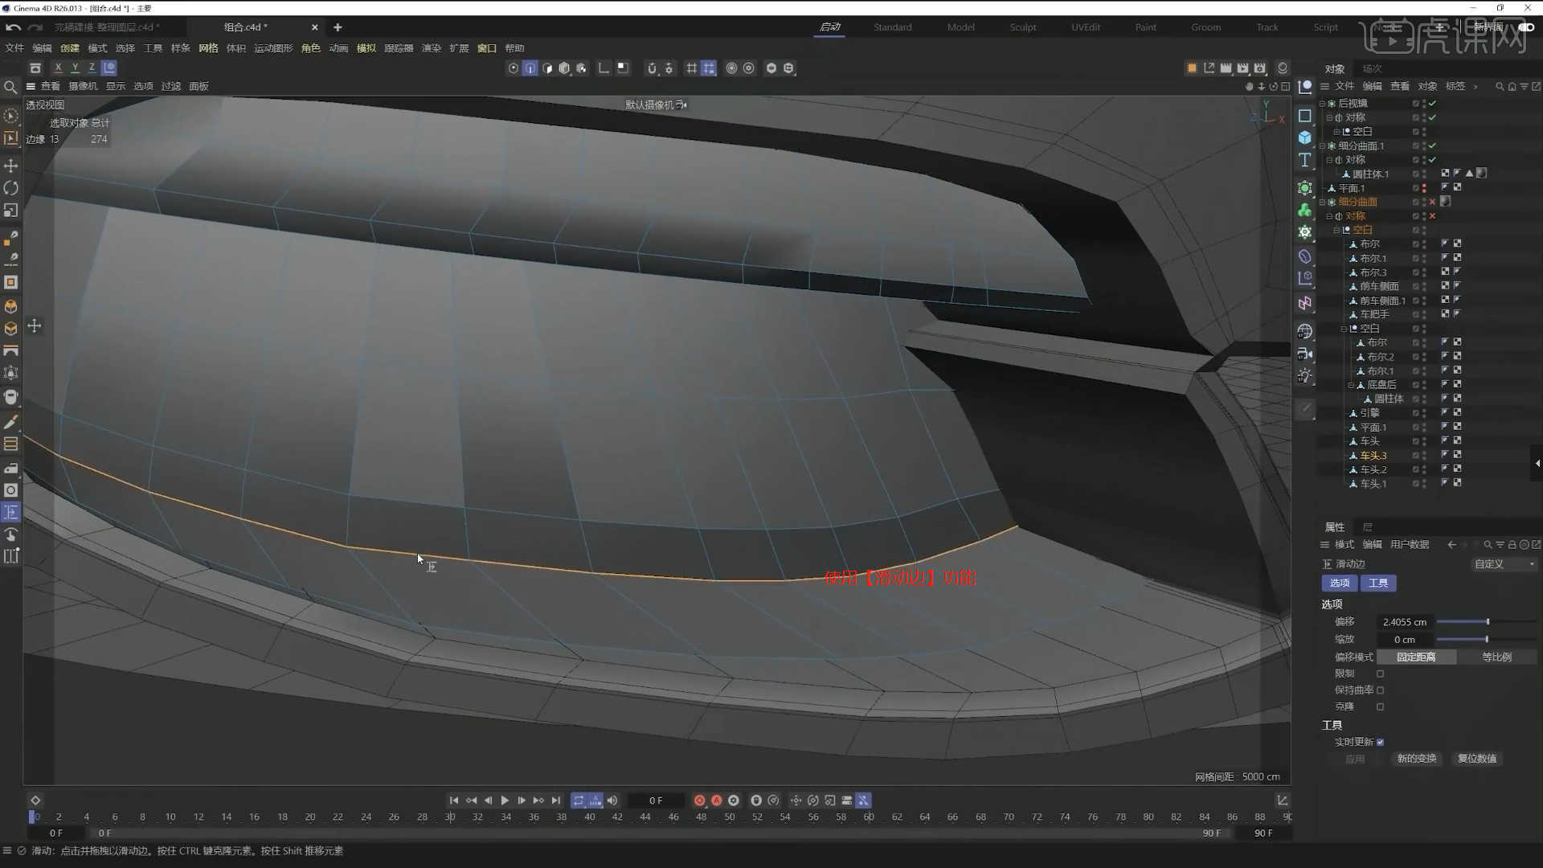Open the 自定义 preset dropdown

1504,564
